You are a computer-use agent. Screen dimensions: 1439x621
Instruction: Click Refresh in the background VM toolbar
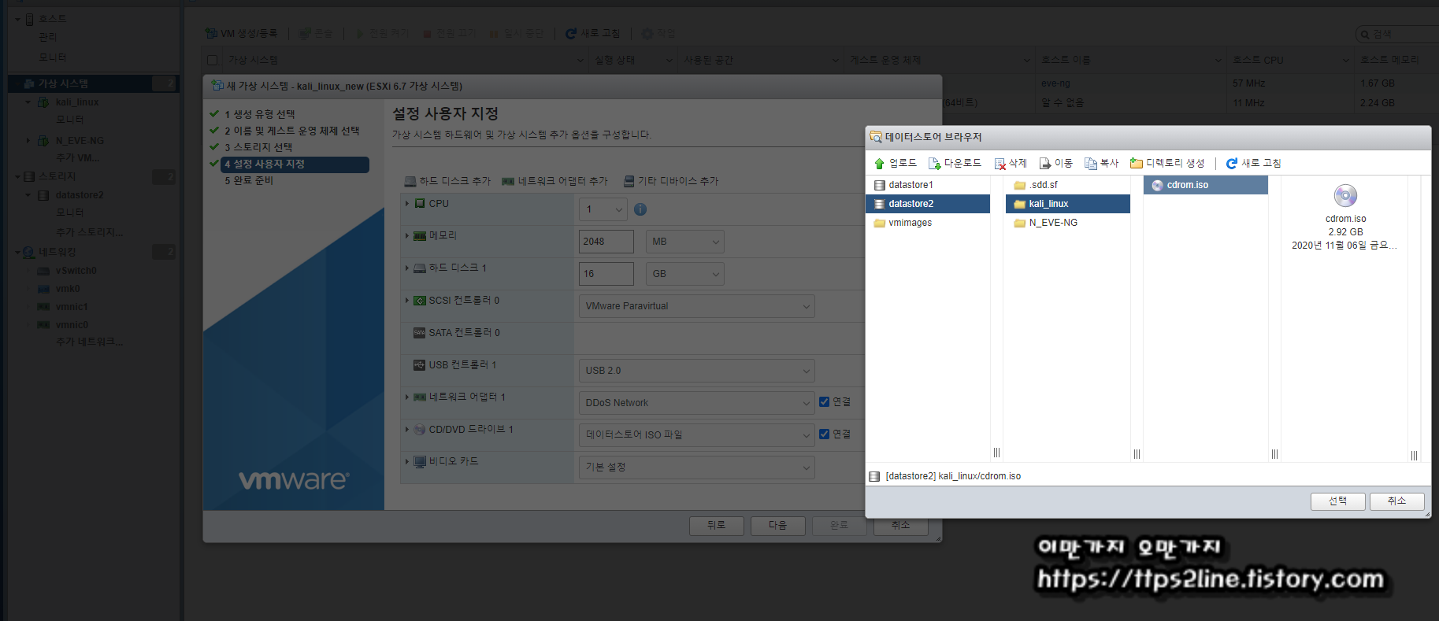[x=592, y=34]
